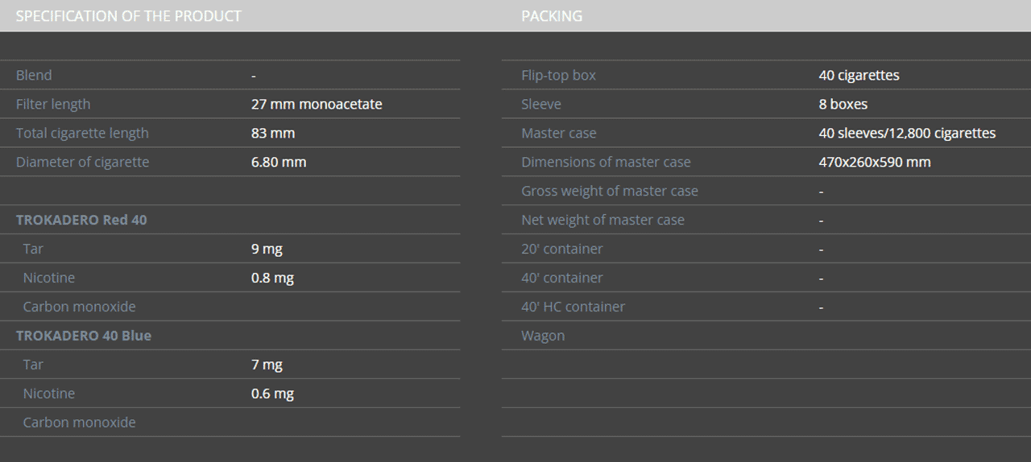
Task: Select the 7 mg tar value
Action: (x=267, y=365)
